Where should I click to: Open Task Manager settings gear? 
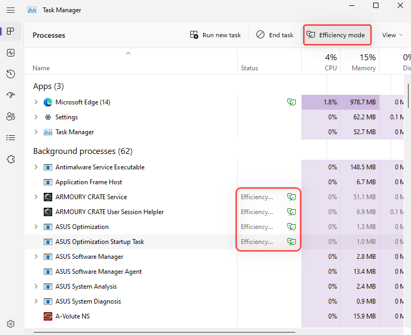[x=11, y=323]
